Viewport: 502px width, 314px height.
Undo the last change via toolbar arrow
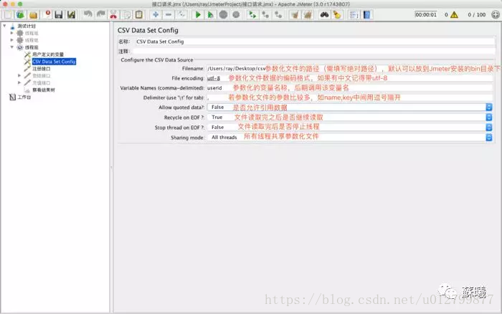(x=87, y=15)
